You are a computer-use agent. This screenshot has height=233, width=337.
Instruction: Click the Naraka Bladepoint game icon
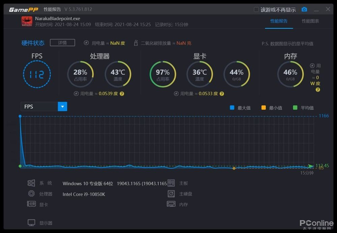pyautogui.click(x=27, y=21)
